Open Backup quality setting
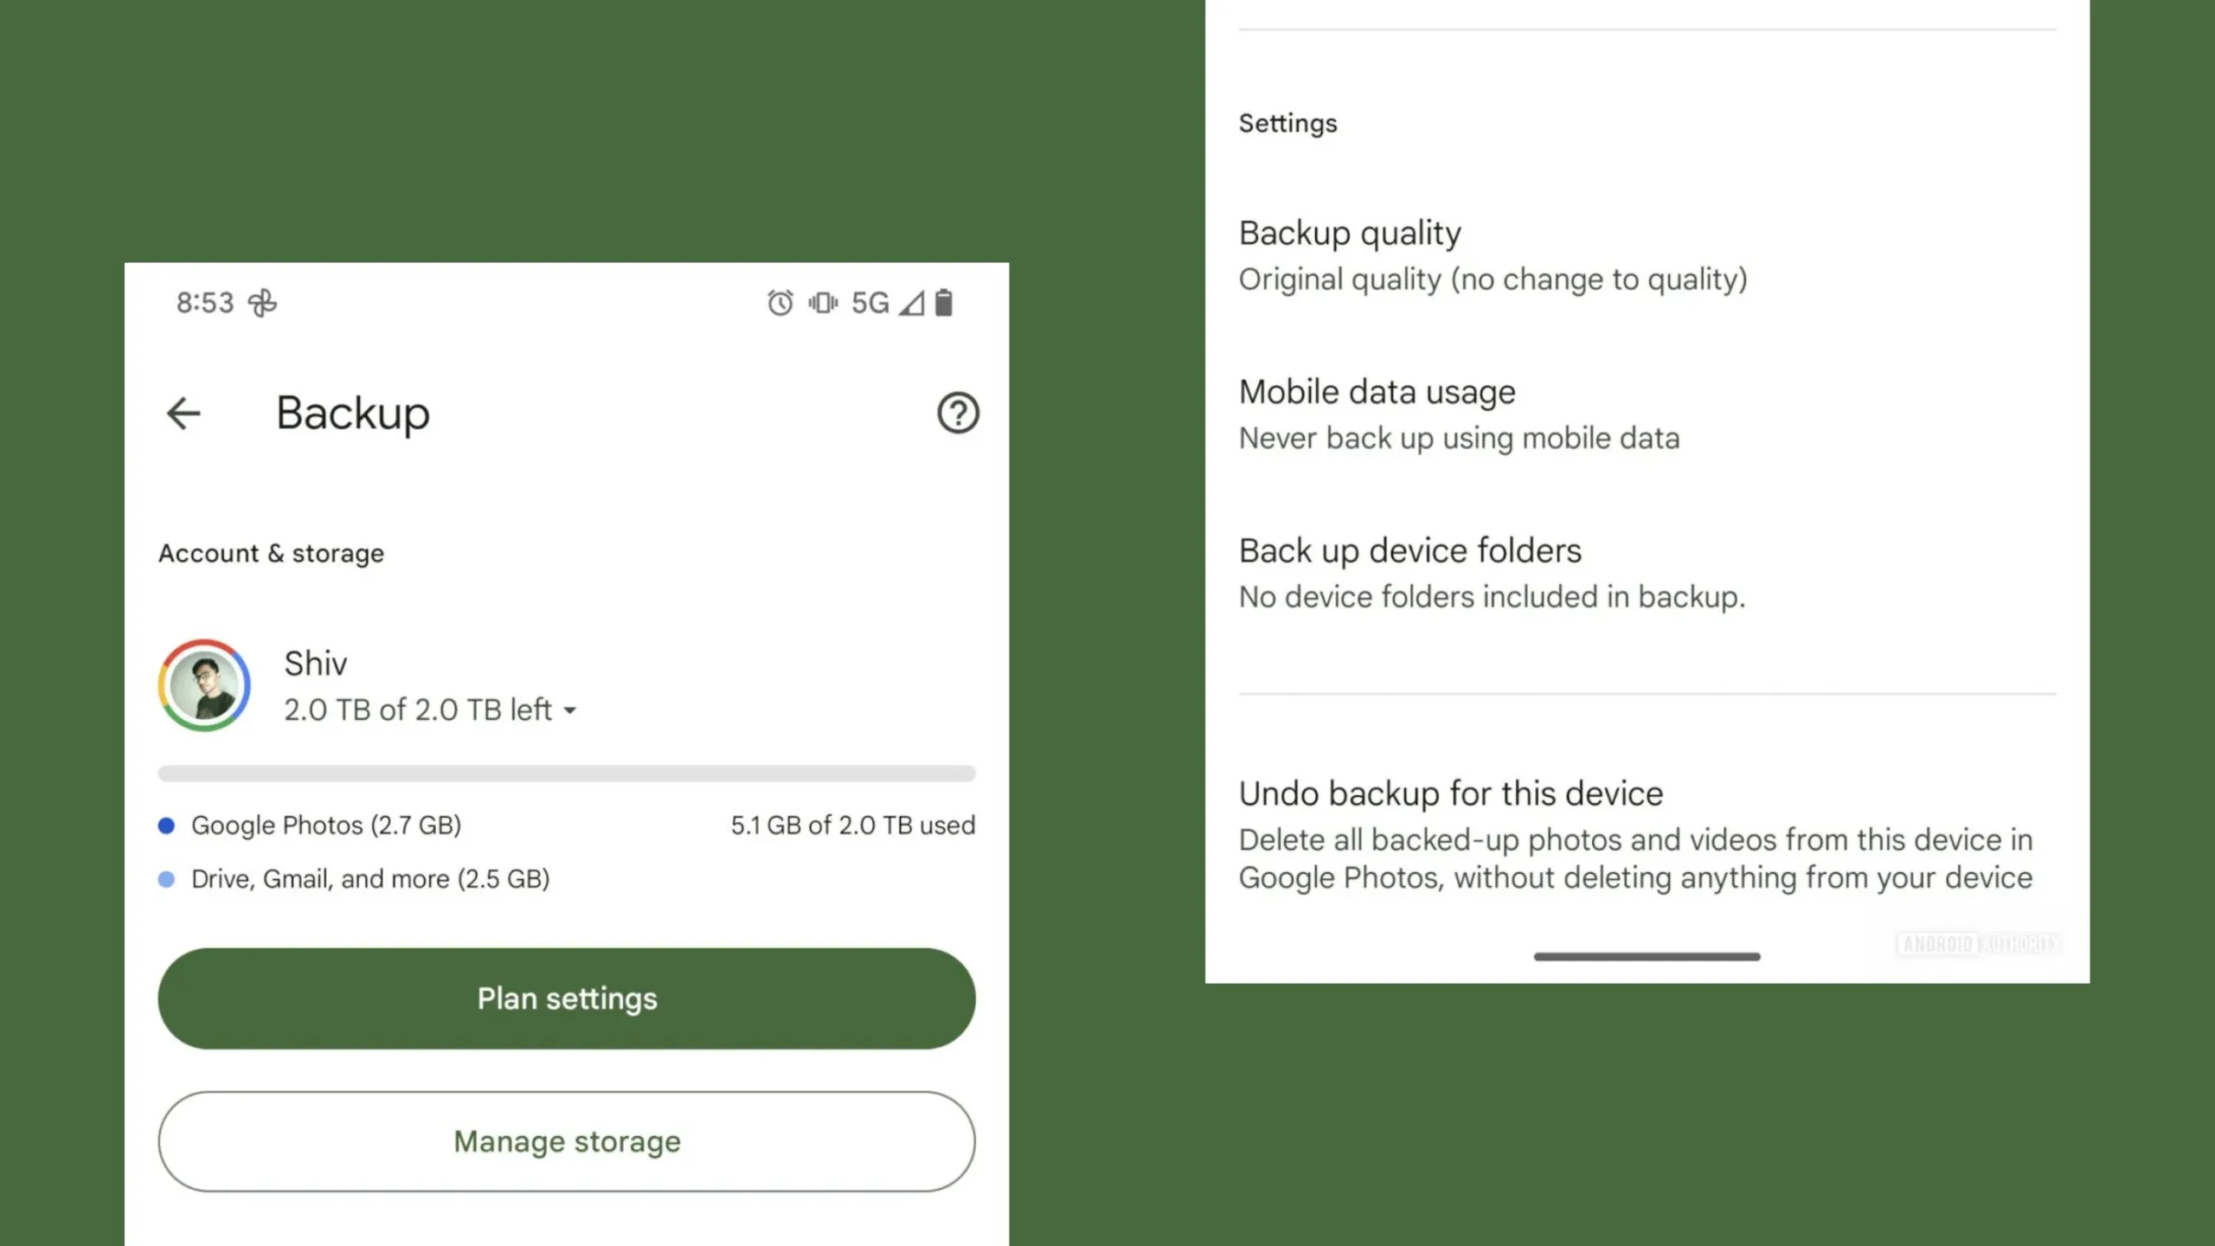The width and height of the screenshot is (2215, 1246). tap(1647, 256)
